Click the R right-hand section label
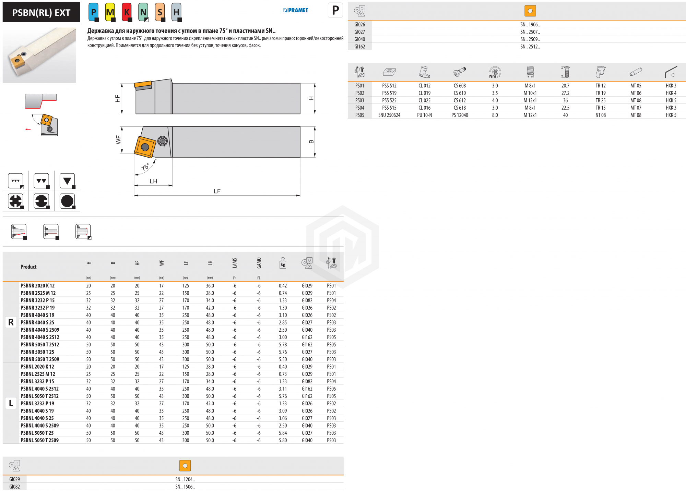 pyautogui.click(x=11, y=322)
